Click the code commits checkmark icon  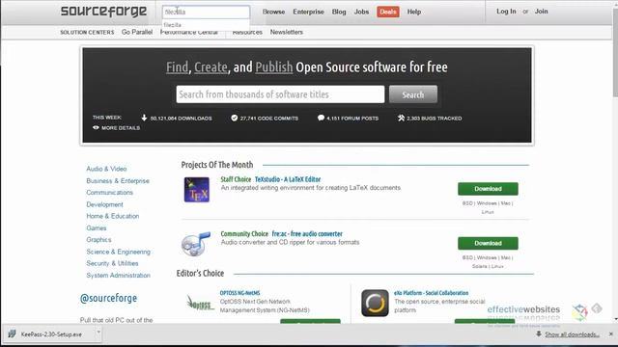point(234,118)
